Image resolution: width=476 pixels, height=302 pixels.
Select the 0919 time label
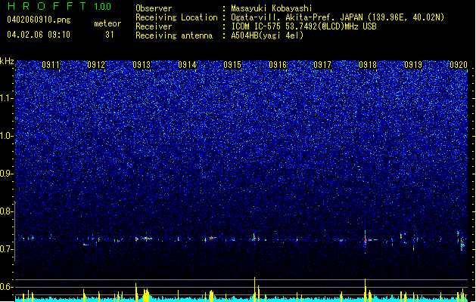point(413,65)
